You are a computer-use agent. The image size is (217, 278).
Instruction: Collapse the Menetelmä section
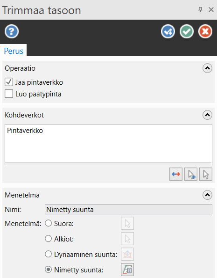click(208, 195)
